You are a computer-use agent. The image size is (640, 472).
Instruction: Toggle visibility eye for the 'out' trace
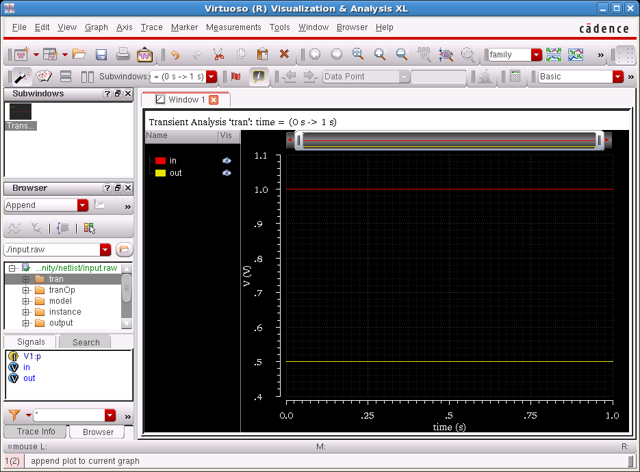pos(227,173)
